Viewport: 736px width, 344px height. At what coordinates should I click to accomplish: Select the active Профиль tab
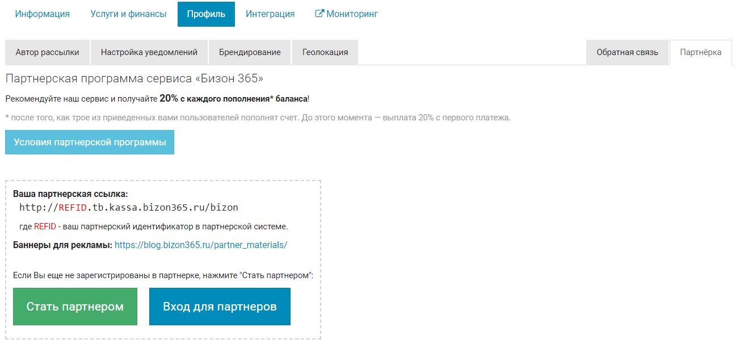point(206,14)
